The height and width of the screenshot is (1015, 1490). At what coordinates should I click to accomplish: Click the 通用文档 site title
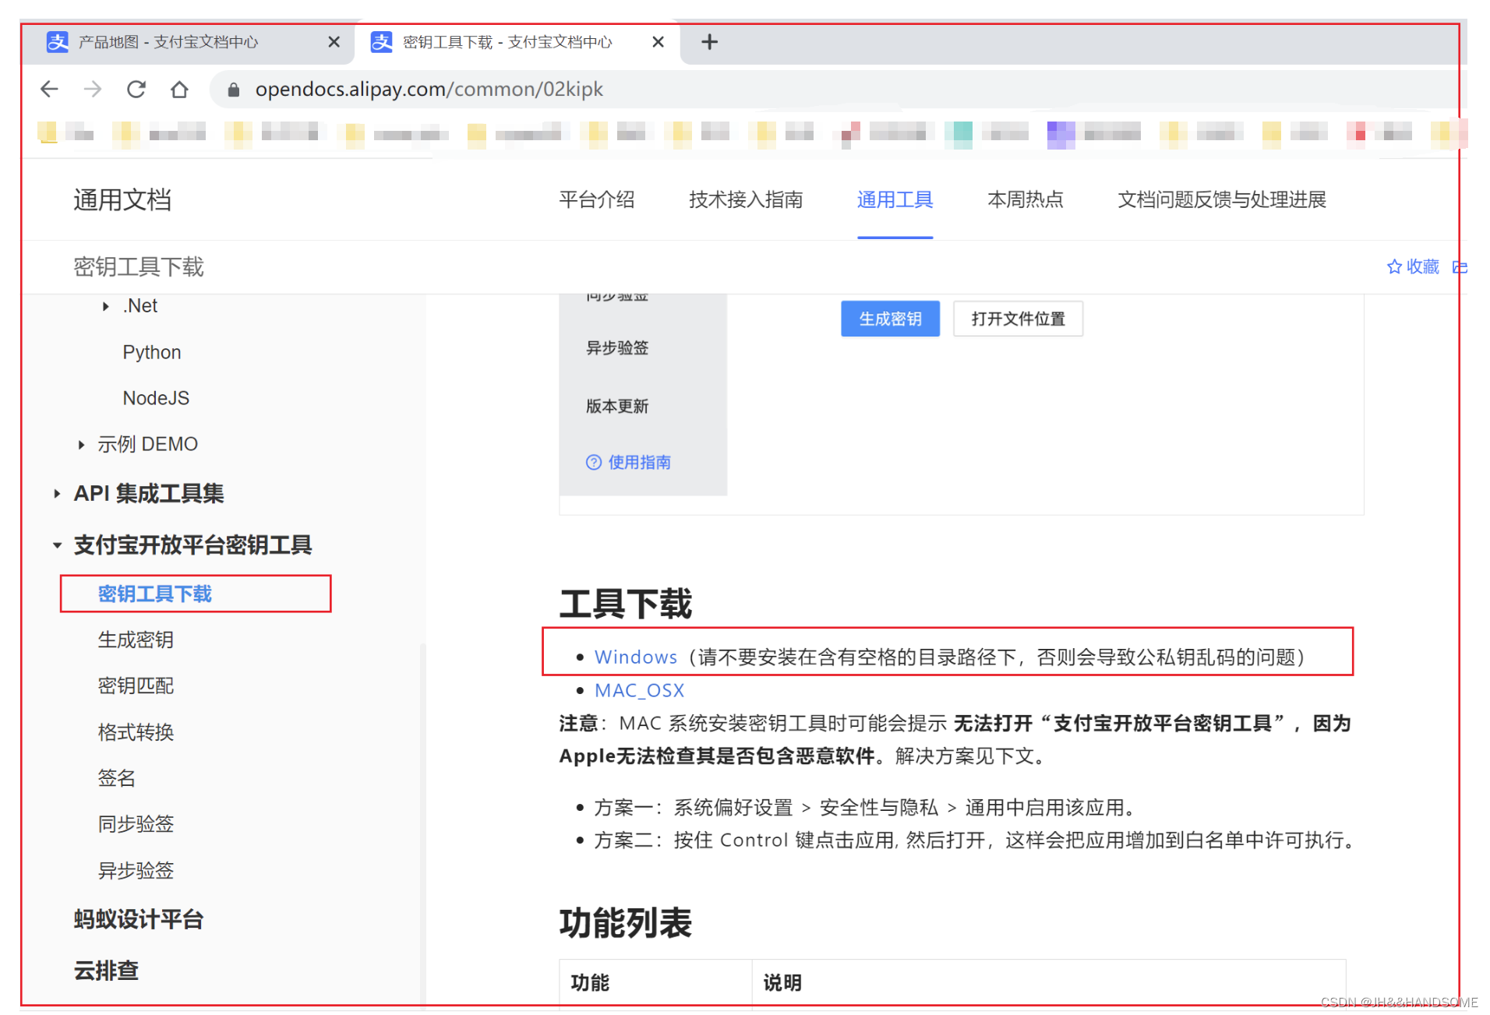(x=122, y=200)
